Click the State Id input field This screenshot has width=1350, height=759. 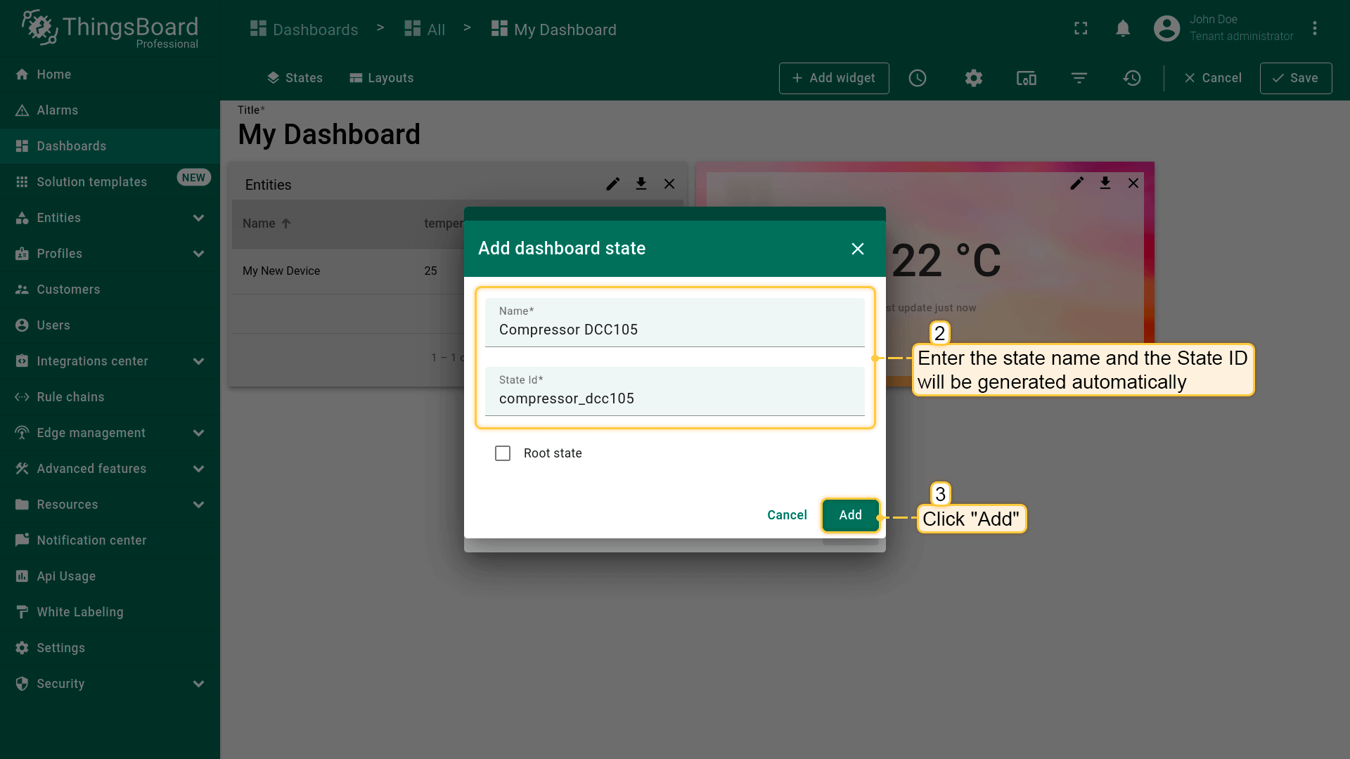674,398
